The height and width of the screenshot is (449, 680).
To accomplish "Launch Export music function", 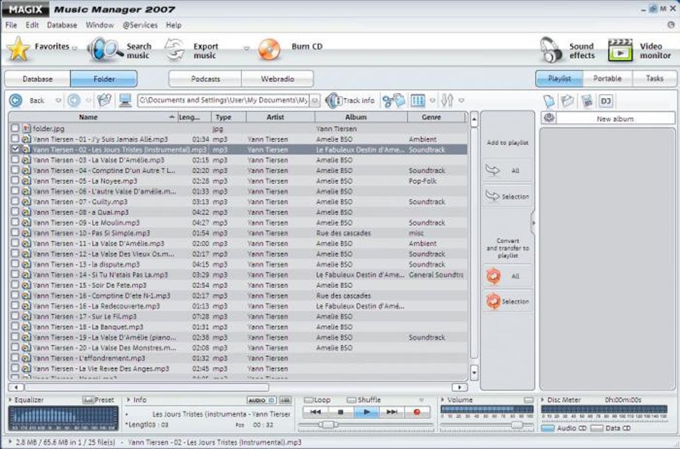I will click(x=192, y=50).
